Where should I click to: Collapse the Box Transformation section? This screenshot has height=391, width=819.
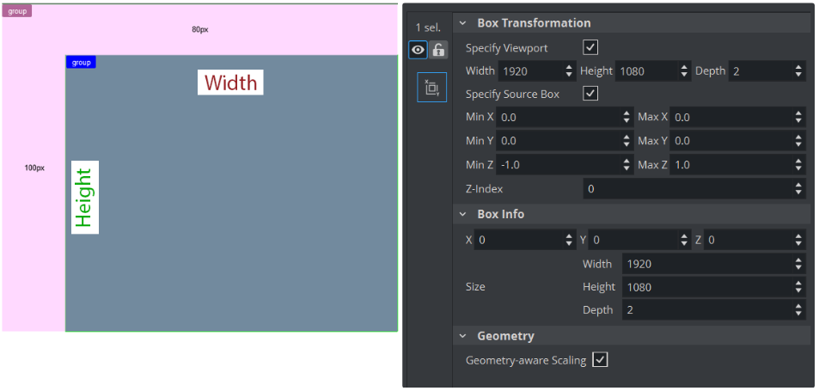463,23
